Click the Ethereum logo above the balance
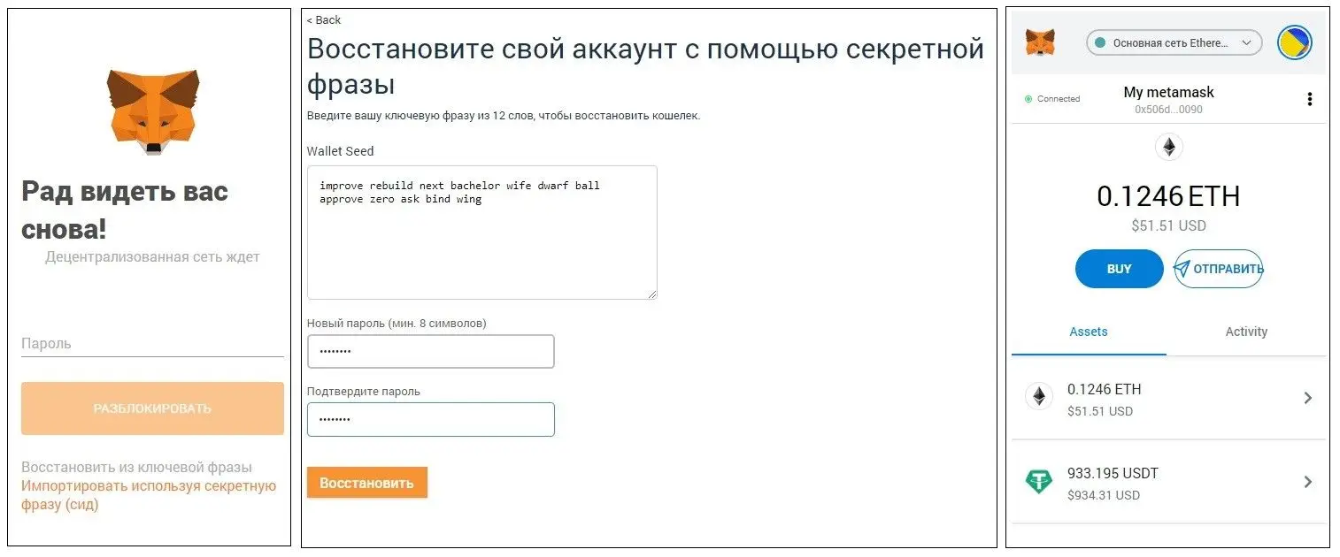The height and width of the screenshot is (557, 1340). click(1169, 147)
